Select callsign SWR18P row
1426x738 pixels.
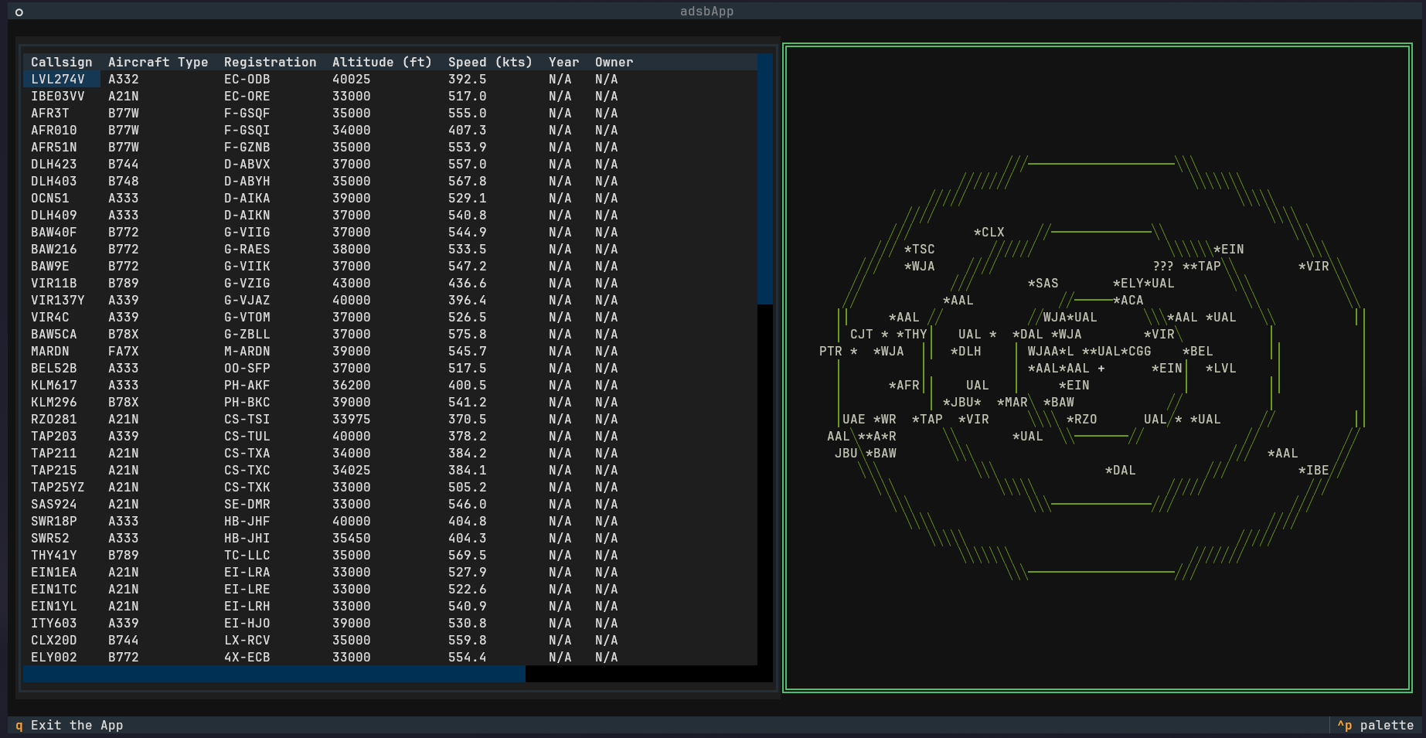tap(390, 521)
